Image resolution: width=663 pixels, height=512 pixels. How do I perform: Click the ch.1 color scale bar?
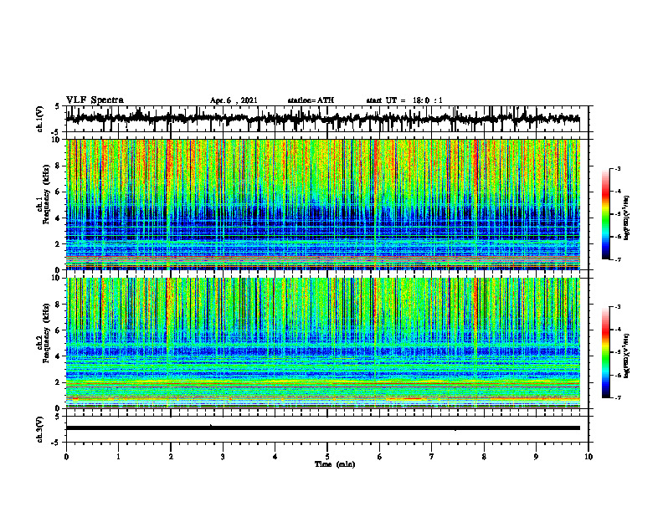click(606, 213)
